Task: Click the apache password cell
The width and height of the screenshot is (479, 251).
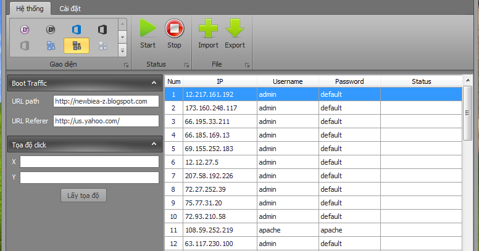Action: (349, 230)
